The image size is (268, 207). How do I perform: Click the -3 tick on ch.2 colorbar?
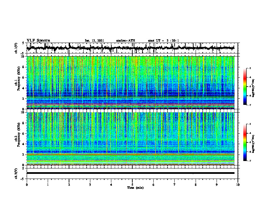[x=250, y=124]
